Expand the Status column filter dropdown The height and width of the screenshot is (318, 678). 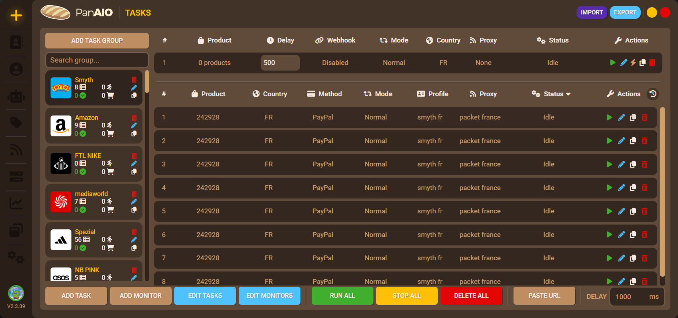(x=568, y=94)
